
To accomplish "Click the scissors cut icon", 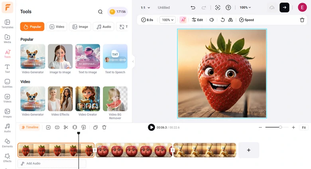I will point(66,127).
